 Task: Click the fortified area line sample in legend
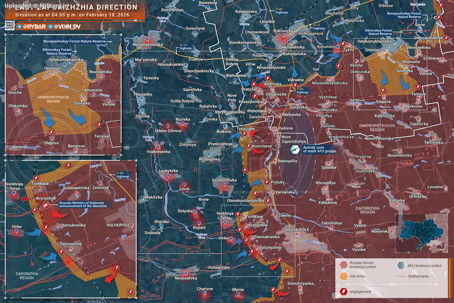pos(401,276)
